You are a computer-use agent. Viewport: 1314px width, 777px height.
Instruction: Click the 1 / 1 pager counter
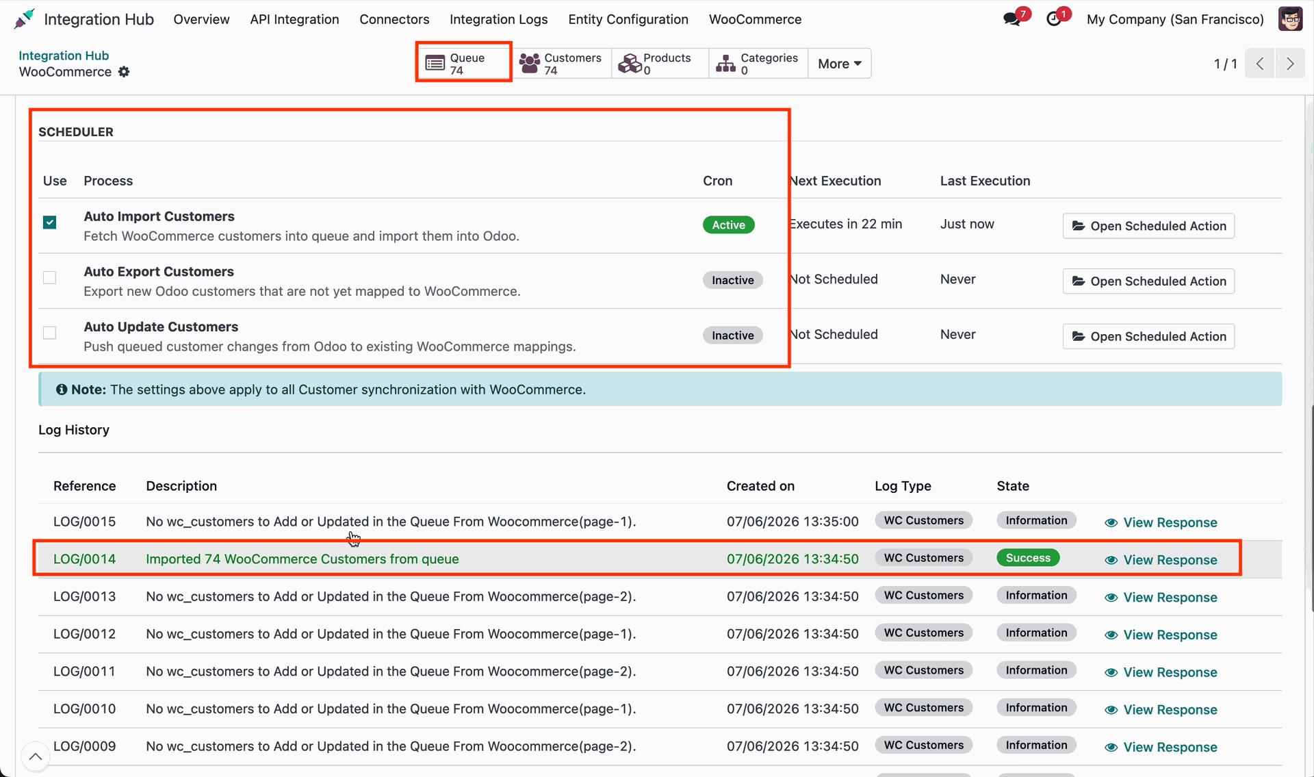click(1225, 64)
